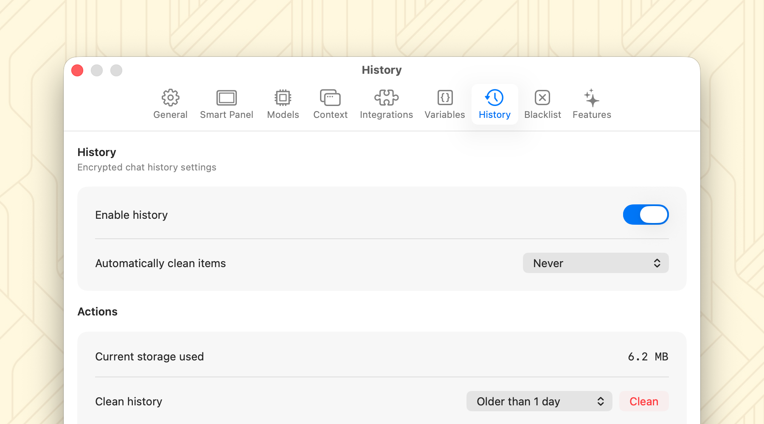The width and height of the screenshot is (764, 424).
Task: Select the Smart Panel icon
Action: click(227, 97)
